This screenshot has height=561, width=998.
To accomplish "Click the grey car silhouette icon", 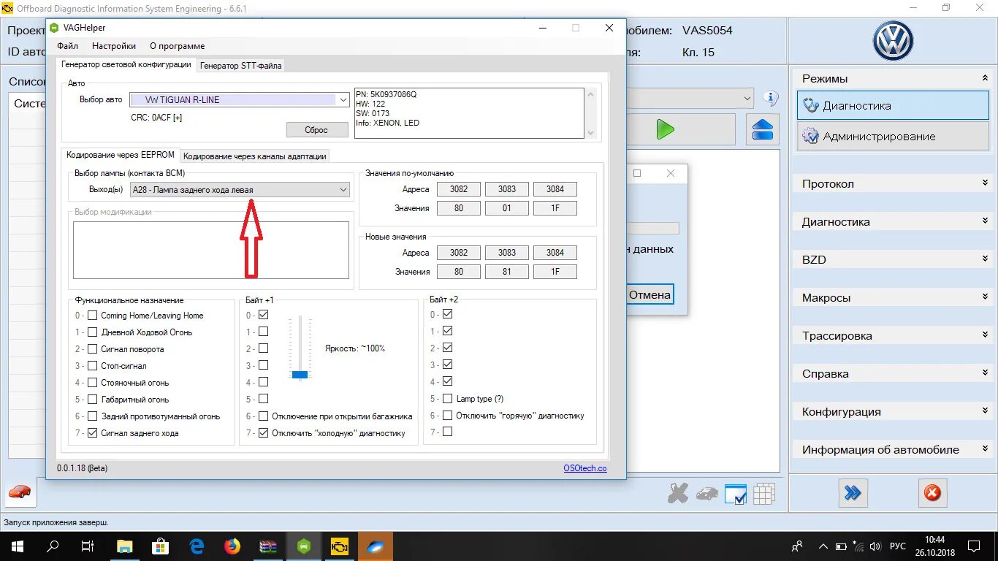I will 706,495.
